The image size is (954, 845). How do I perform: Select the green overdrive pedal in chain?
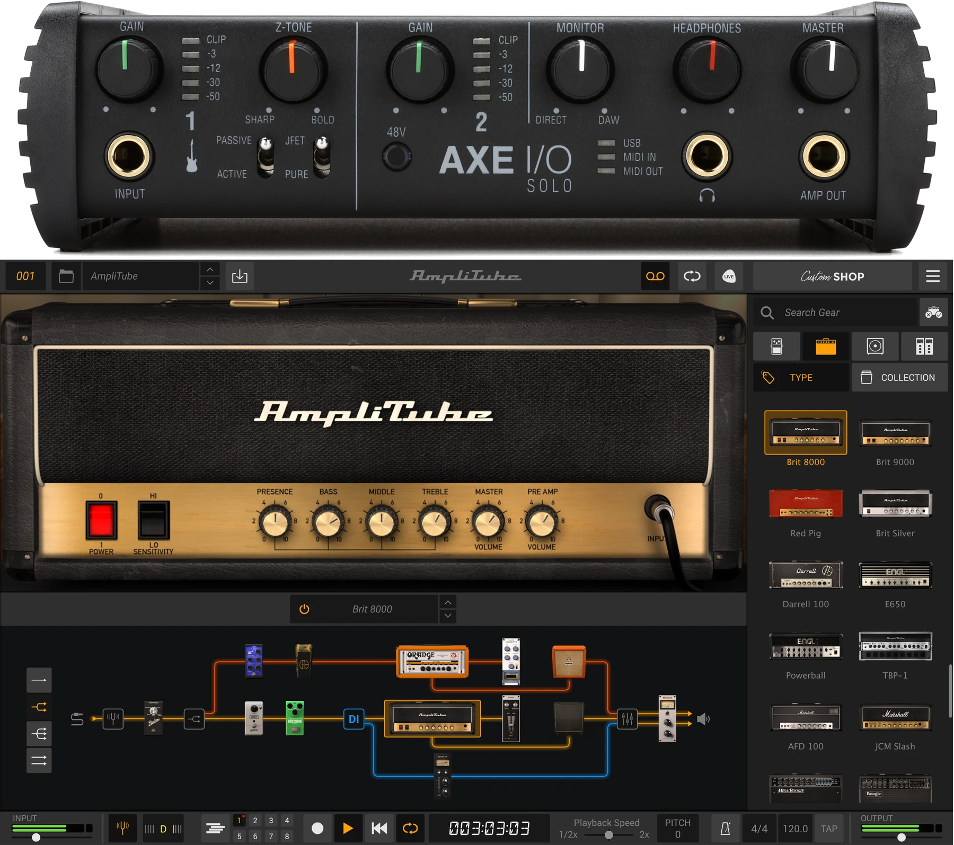point(295,718)
